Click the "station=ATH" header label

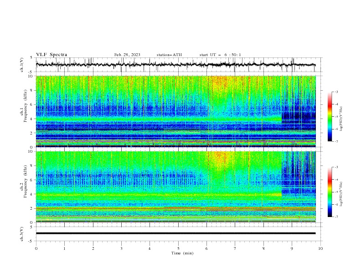coord(169,55)
